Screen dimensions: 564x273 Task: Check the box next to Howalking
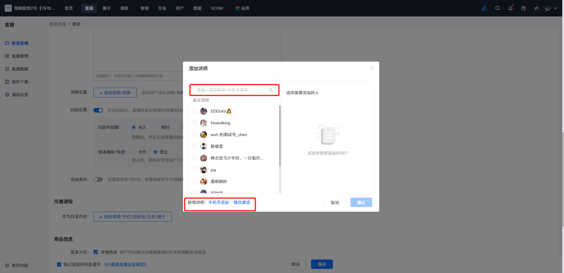pyautogui.click(x=195, y=123)
